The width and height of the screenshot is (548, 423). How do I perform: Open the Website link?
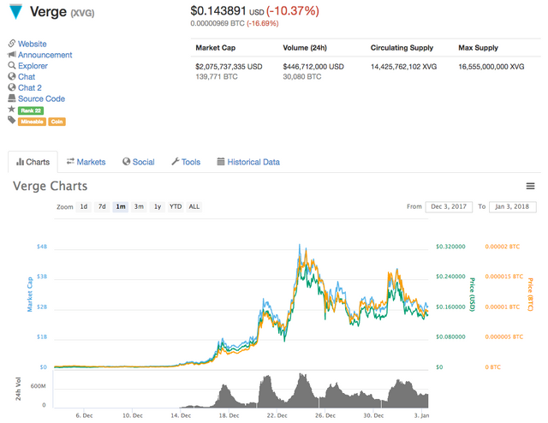coord(33,44)
